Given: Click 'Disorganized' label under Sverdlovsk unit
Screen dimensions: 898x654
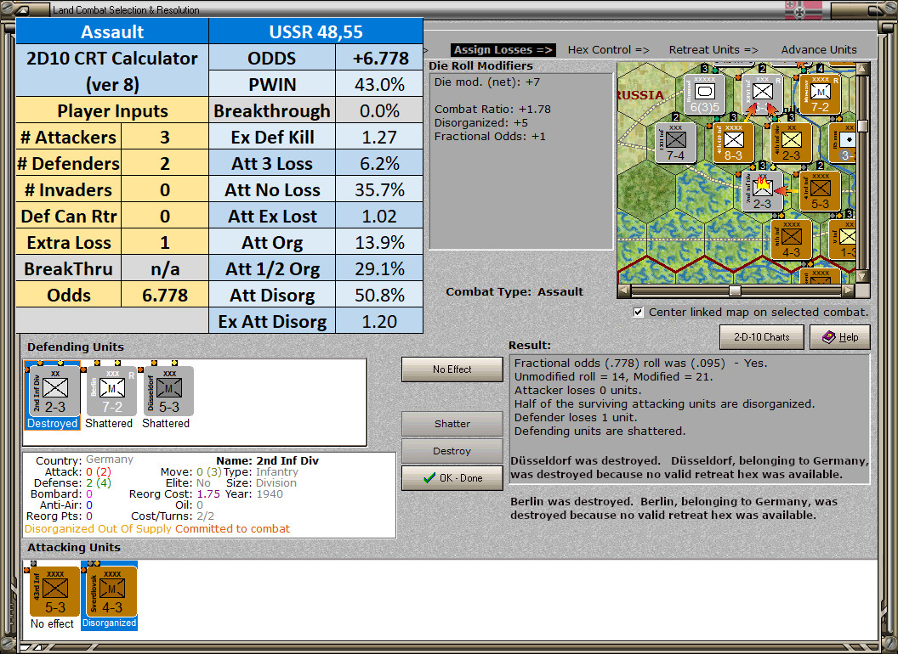Looking at the screenshot, I should click(x=110, y=623).
